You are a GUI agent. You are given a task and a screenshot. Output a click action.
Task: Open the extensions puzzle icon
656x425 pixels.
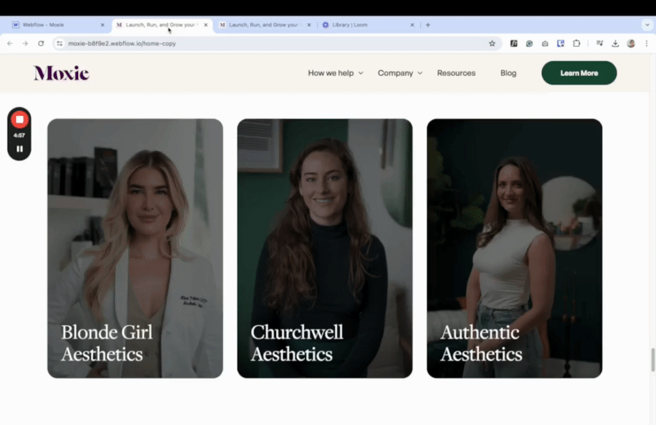click(577, 44)
